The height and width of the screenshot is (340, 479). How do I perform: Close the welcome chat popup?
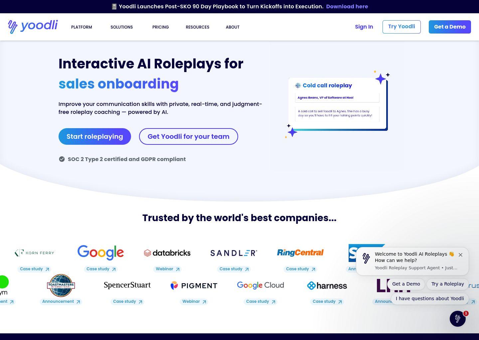point(460,255)
